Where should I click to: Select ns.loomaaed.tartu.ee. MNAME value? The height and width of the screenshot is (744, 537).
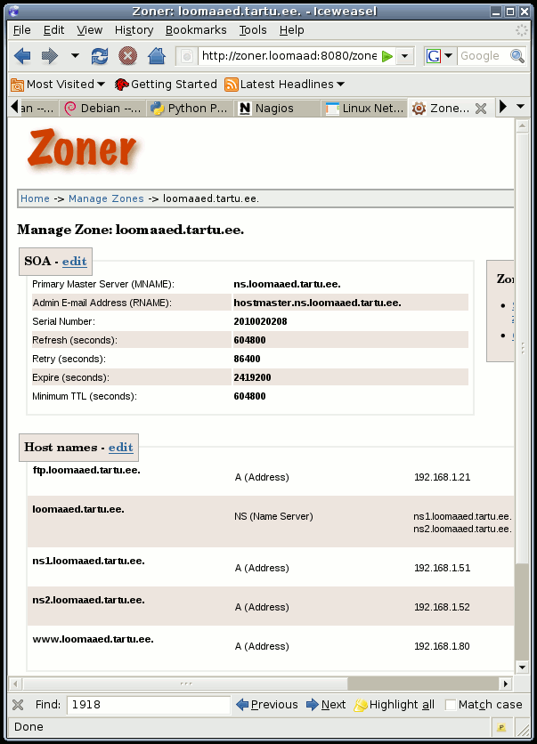[x=288, y=284]
